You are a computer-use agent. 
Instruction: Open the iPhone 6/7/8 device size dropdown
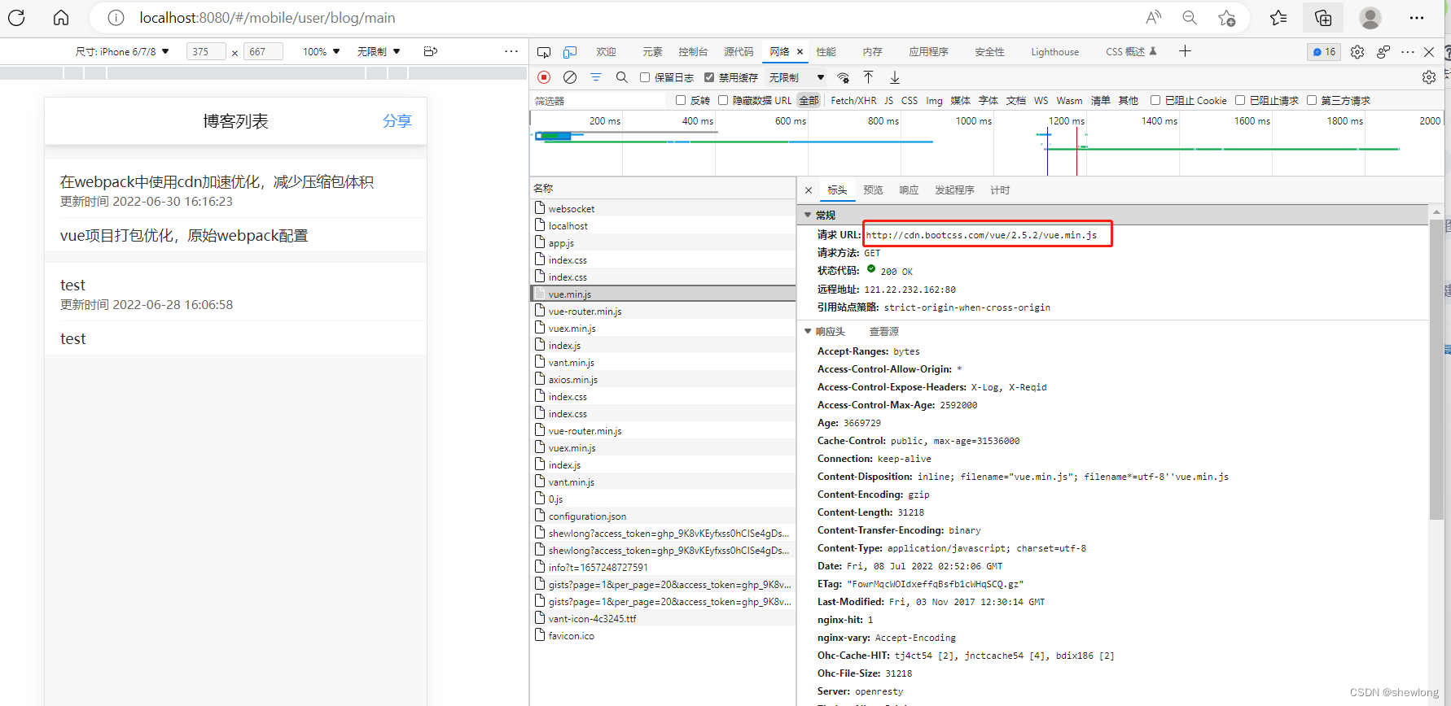122,51
